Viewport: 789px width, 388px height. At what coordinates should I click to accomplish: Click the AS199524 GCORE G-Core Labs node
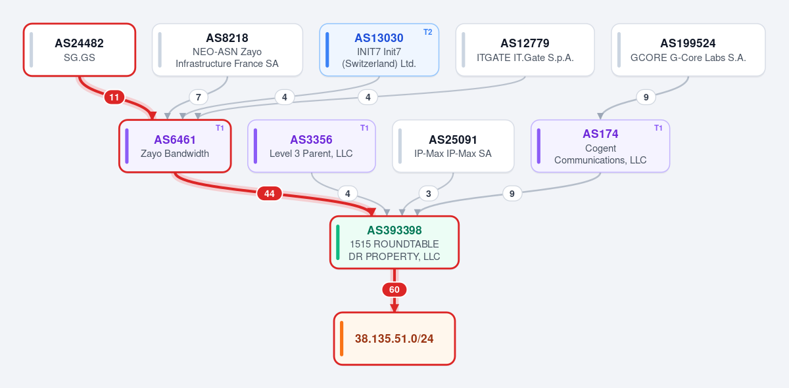click(688, 50)
